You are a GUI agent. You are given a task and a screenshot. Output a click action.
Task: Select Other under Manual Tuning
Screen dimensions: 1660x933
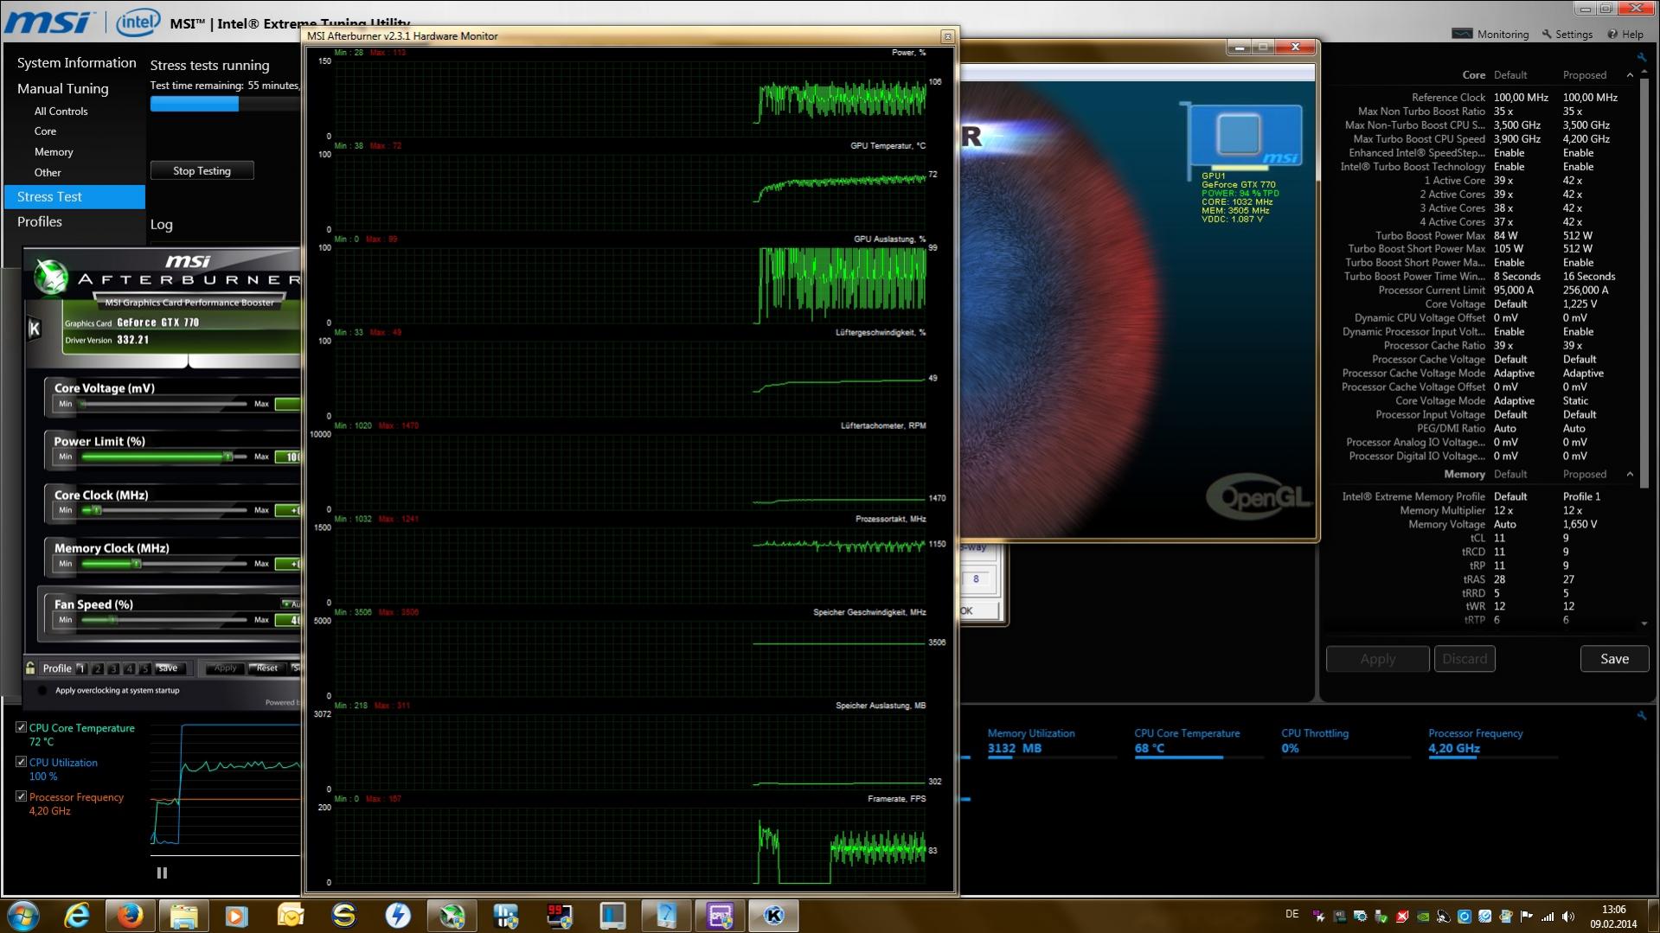(x=48, y=173)
